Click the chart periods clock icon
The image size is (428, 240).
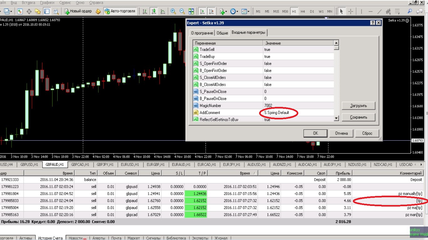coord(233,11)
